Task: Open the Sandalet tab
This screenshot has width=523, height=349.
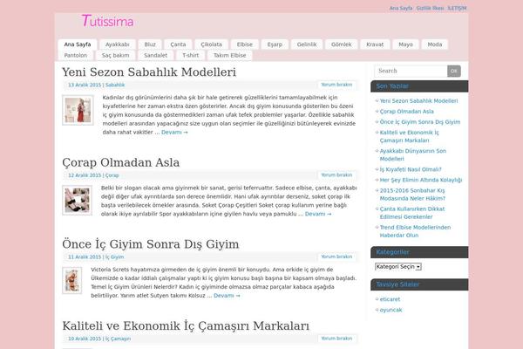Action: coord(155,56)
